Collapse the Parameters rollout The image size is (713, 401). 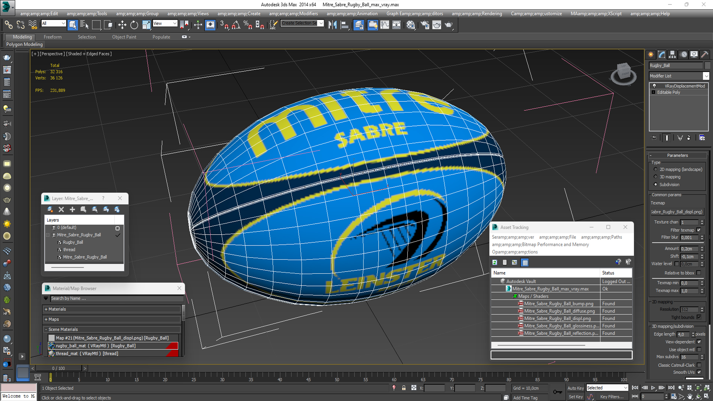677,155
